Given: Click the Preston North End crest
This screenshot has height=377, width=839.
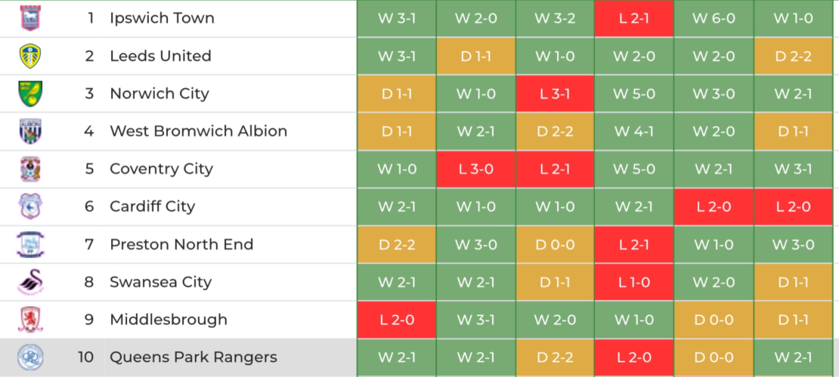Looking at the screenshot, I should [31, 244].
